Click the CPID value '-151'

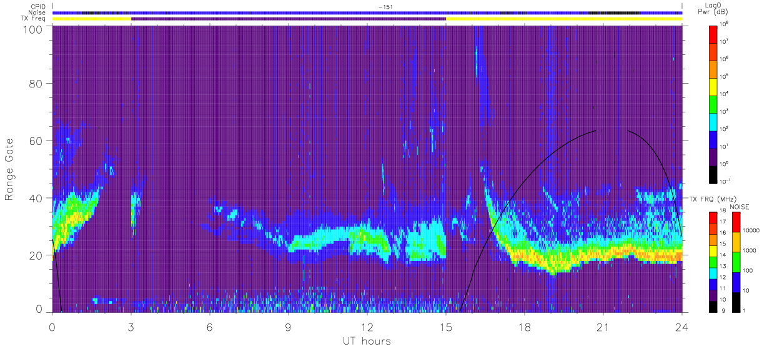tap(385, 7)
